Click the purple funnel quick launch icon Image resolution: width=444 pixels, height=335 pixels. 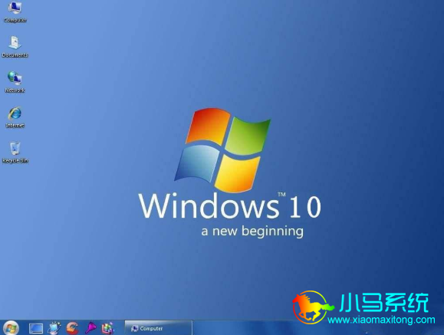90,328
